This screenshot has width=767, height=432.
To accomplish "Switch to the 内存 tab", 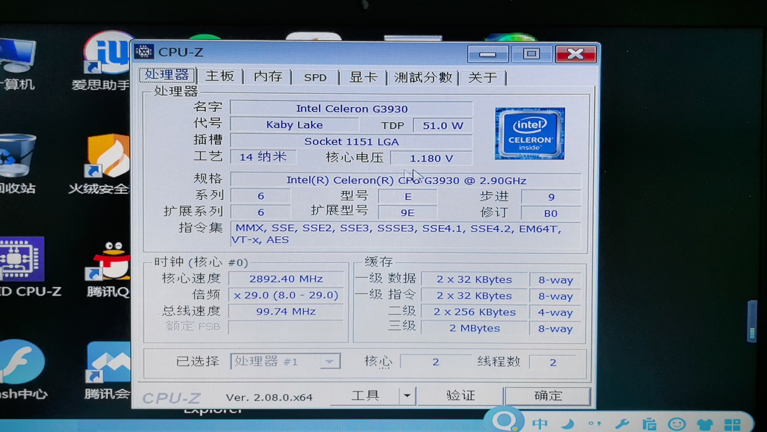I will coord(268,76).
